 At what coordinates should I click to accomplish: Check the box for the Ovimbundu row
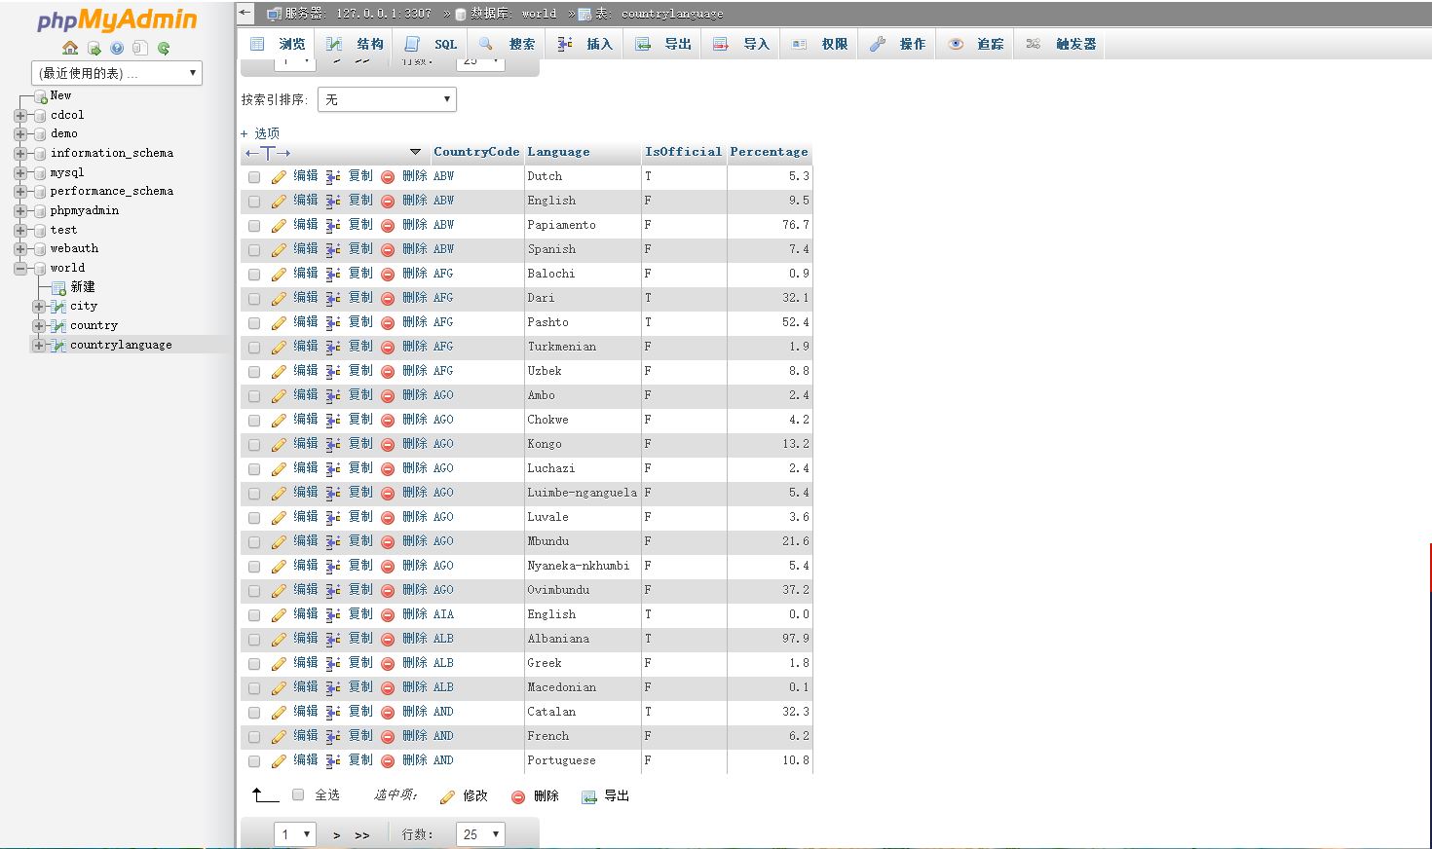254,591
